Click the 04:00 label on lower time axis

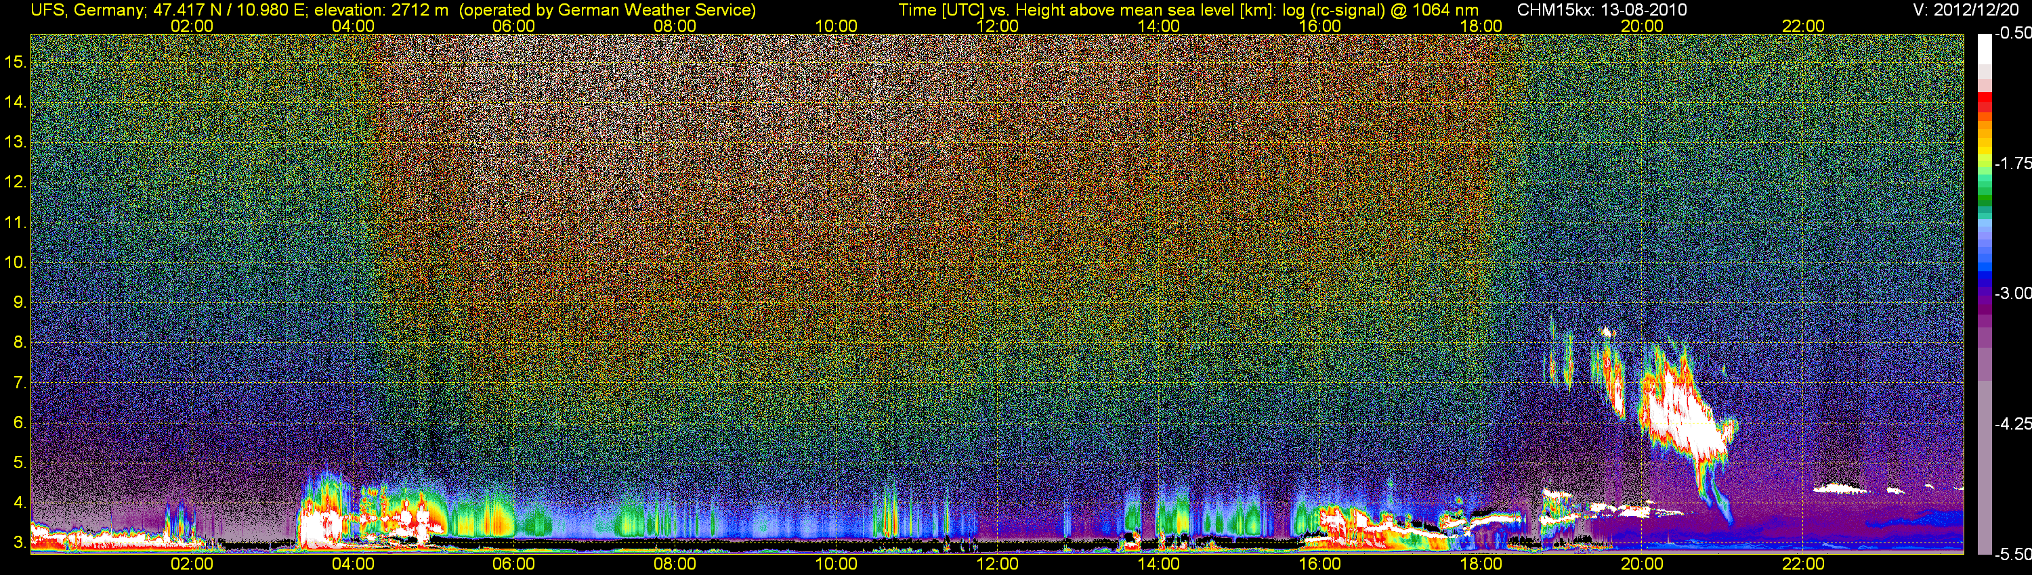pos(353,564)
